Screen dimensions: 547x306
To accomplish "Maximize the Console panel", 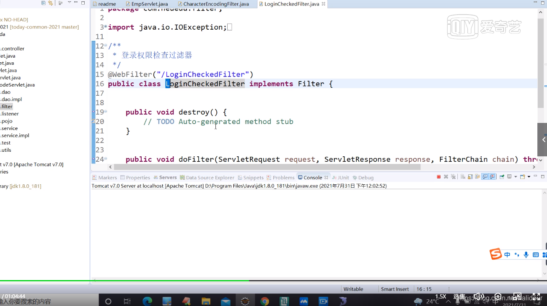I will pos(542,177).
